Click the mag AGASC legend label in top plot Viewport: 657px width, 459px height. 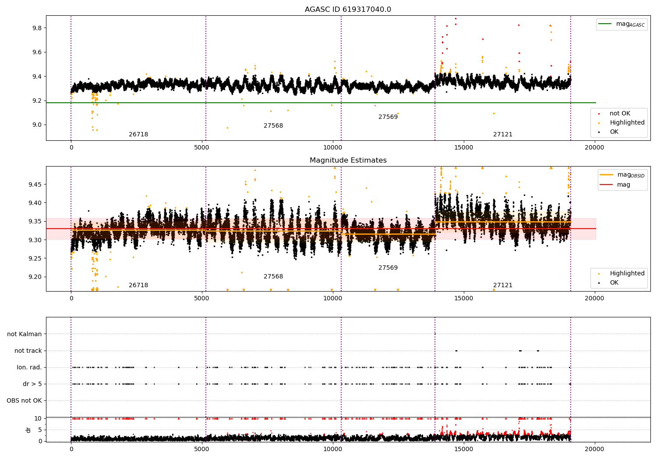[x=630, y=24]
